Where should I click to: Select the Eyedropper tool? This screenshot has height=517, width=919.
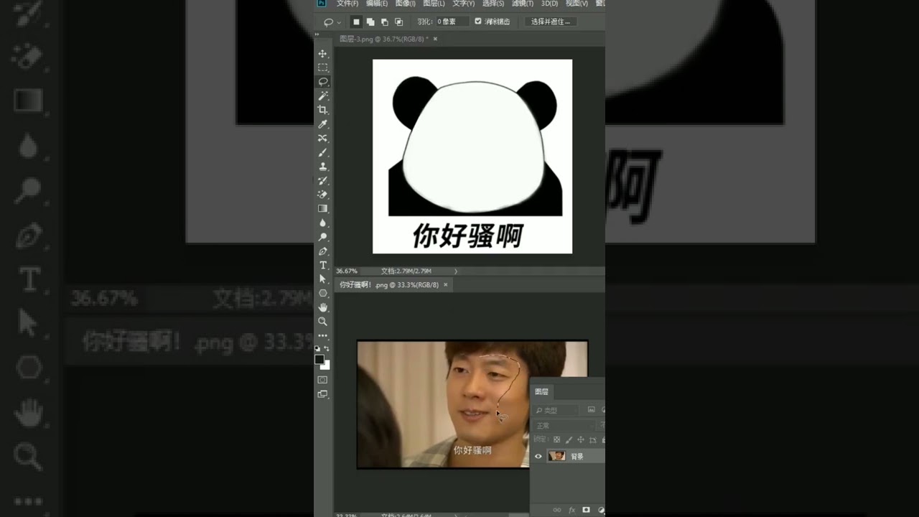323,124
